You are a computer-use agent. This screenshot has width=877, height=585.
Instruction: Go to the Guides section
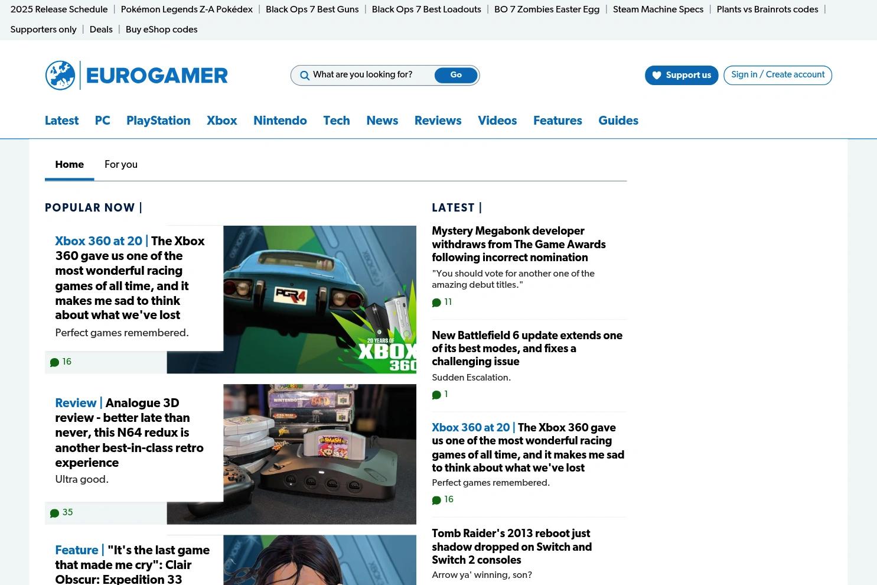(x=618, y=121)
